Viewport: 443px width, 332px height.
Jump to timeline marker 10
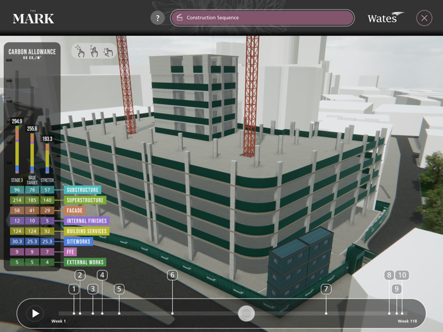coord(402,275)
